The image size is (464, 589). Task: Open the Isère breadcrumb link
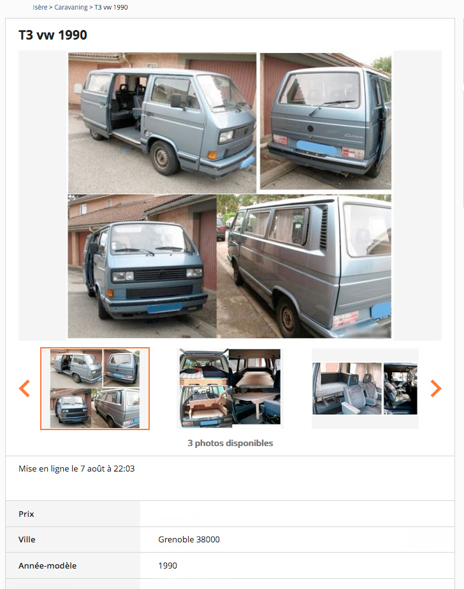pos(40,7)
